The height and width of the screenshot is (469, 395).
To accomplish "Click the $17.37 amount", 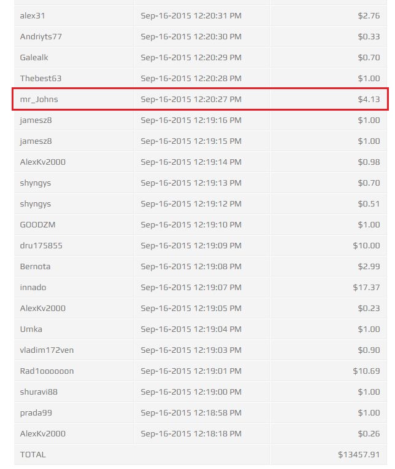I will (366, 287).
